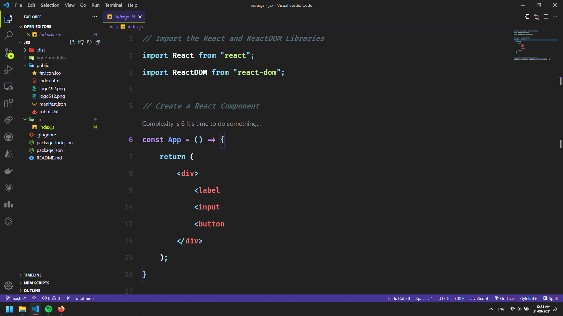
Task: Click the master branch in status bar
Action: pos(16,298)
